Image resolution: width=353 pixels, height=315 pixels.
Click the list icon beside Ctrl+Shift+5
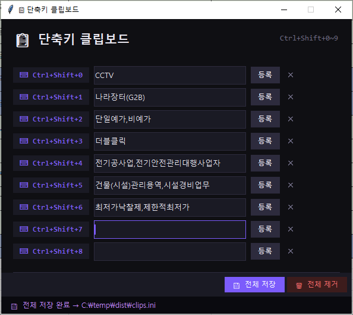pos(24,185)
